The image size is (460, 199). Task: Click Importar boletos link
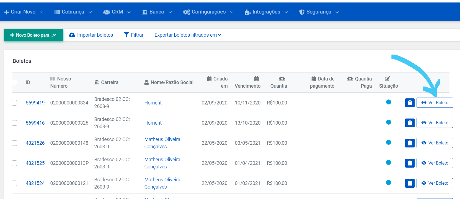coord(91,35)
